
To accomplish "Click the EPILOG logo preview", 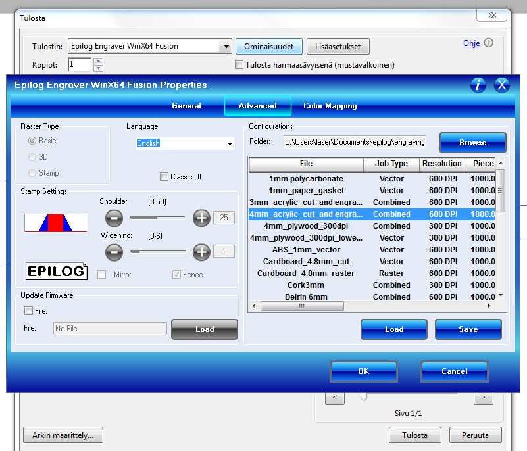I will click(57, 271).
